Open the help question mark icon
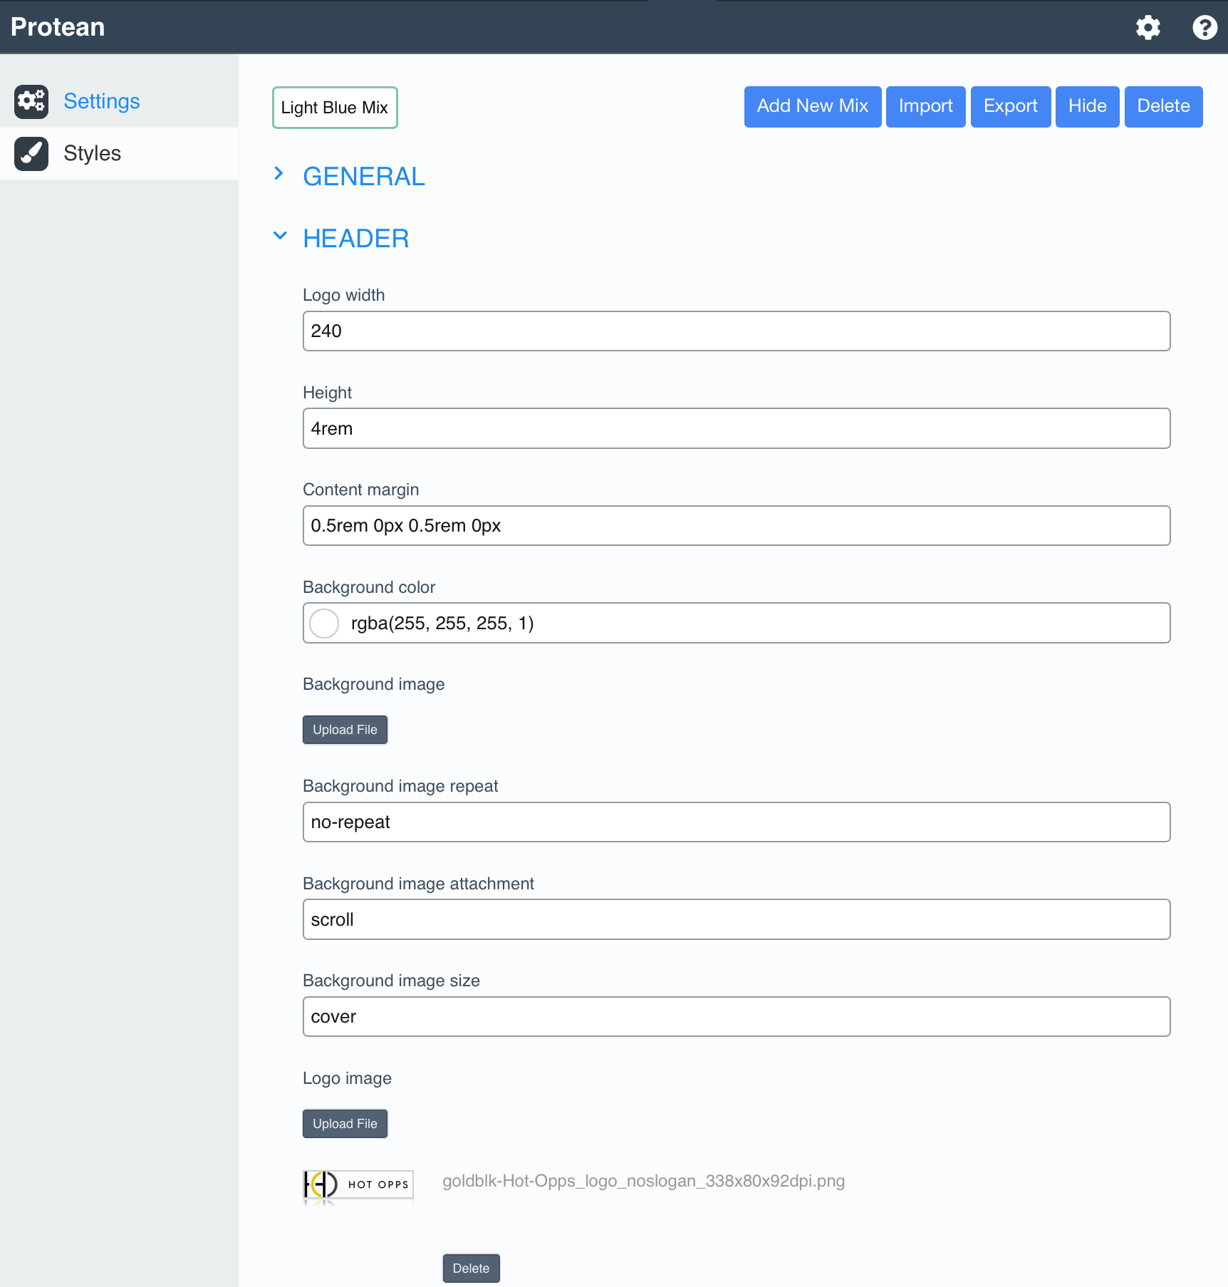Screen dimensions: 1228x1287 (1204, 28)
